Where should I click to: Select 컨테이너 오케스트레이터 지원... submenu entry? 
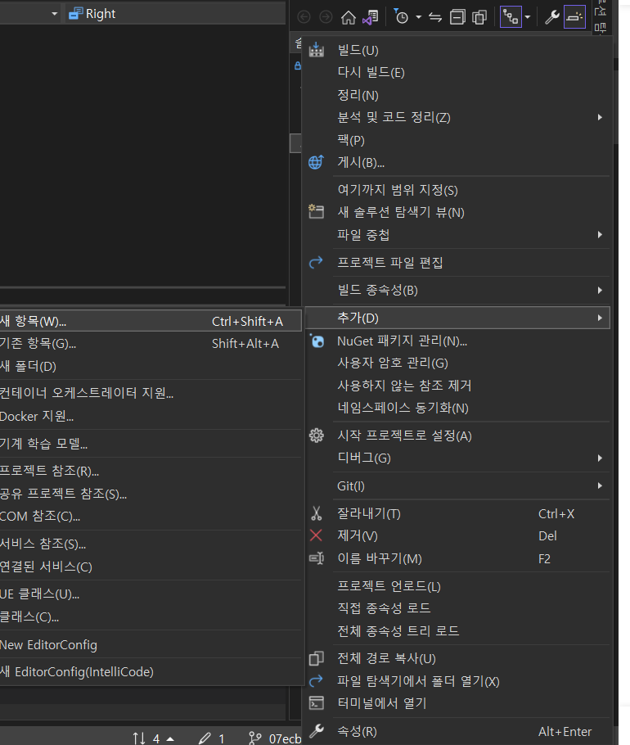pos(151,393)
